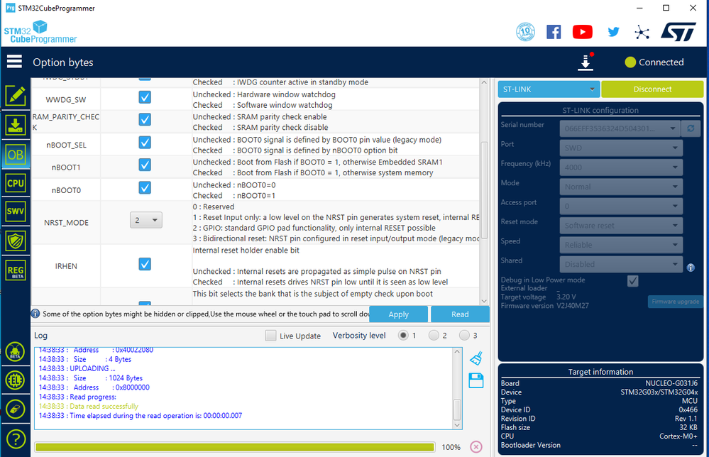Toggle Debug in Low Power mode checkbox
This screenshot has width=709, height=457.
632,281
